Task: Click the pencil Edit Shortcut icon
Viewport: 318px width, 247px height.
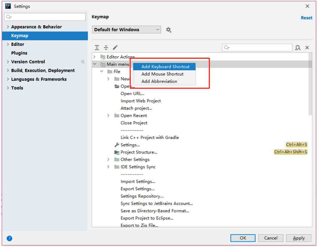Action: (115, 48)
